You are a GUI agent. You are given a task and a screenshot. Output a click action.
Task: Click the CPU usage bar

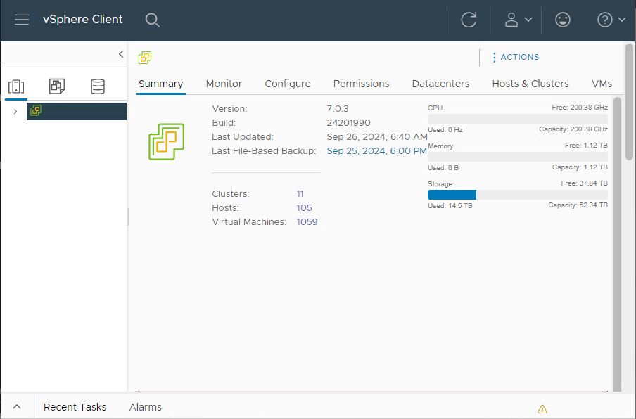(x=518, y=119)
